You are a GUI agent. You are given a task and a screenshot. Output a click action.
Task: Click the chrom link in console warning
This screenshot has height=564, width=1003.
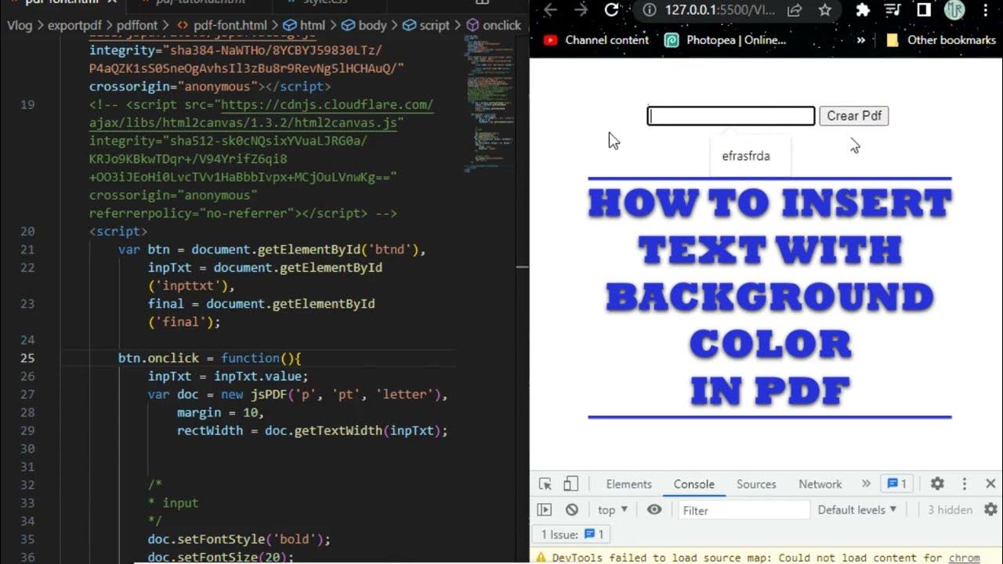click(x=964, y=558)
